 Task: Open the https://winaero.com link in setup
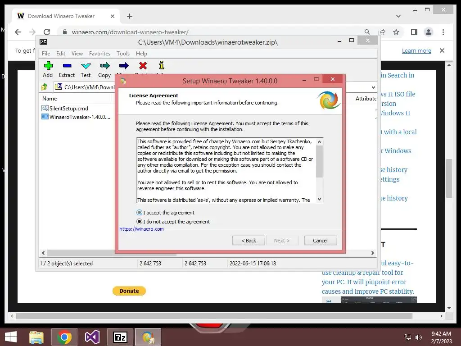tap(141, 228)
